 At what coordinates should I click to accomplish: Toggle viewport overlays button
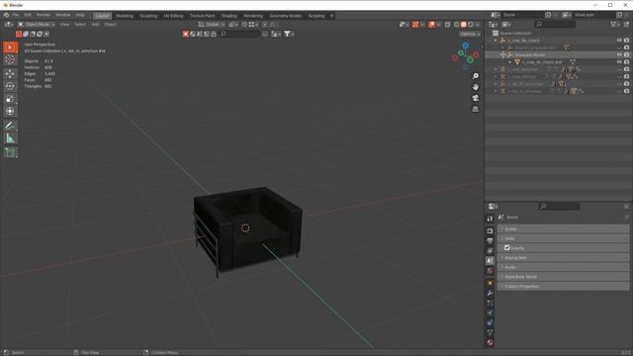[431, 25]
